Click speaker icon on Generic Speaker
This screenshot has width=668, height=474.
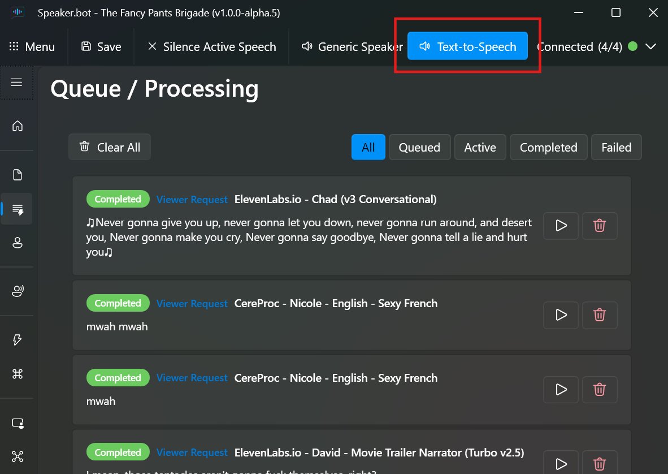click(x=307, y=46)
